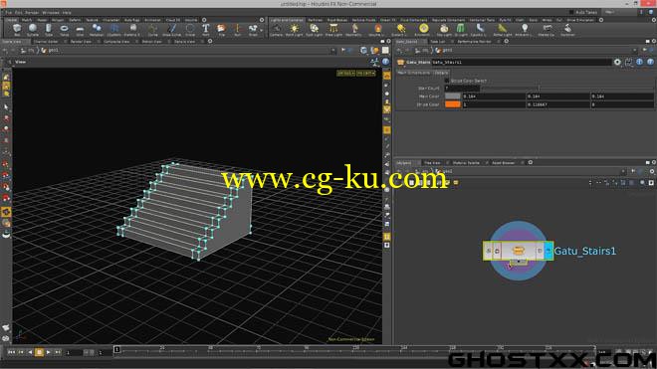657x369 pixels.
Task: Toggle the blue display flag on Gatu_Stairs1 node
Action: (548, 251)
